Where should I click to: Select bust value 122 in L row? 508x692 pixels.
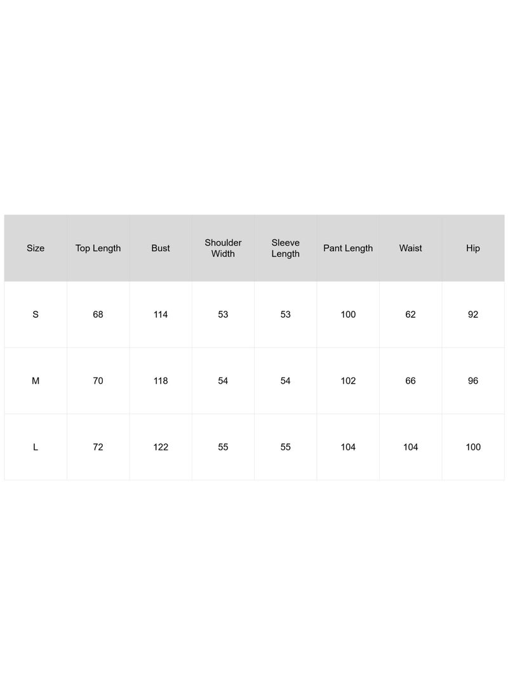tap(161, 447)
